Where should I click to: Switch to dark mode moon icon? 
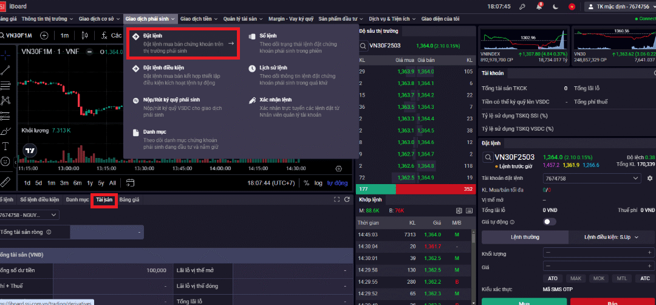[x=555, y=7]
